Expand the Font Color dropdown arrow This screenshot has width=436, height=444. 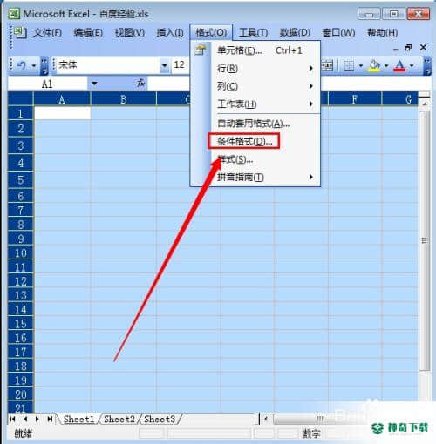click(x=412, y=66)
